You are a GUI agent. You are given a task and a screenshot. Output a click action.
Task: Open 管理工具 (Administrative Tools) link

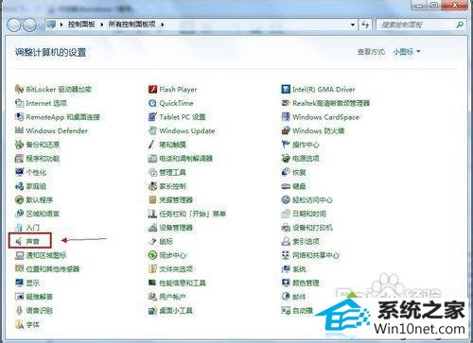[172, 172]
